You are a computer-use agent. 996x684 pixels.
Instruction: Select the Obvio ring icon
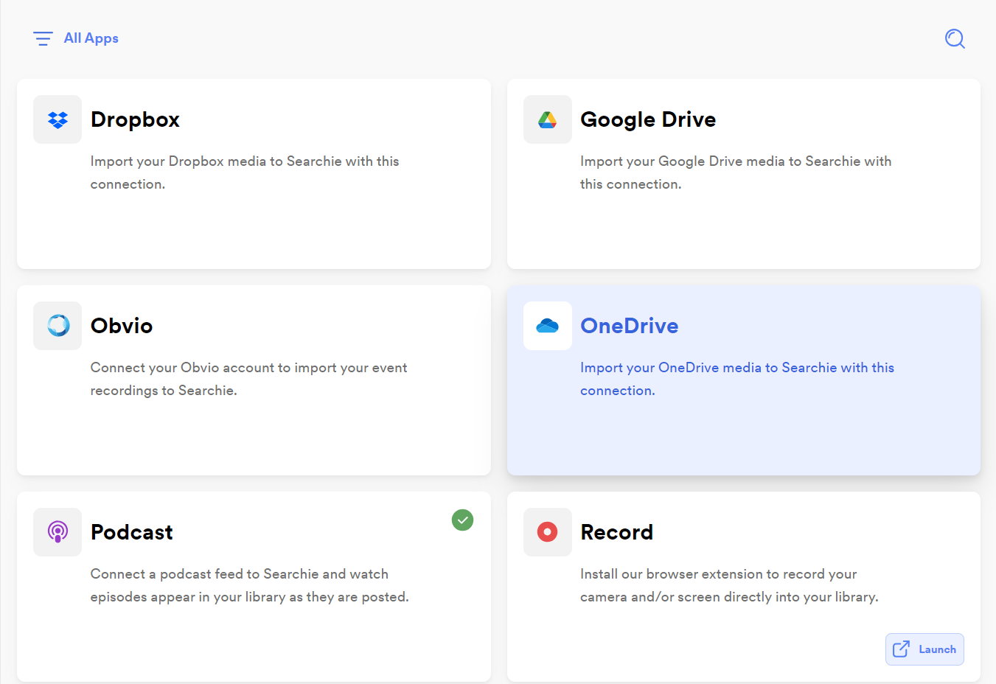coord(58,326)
